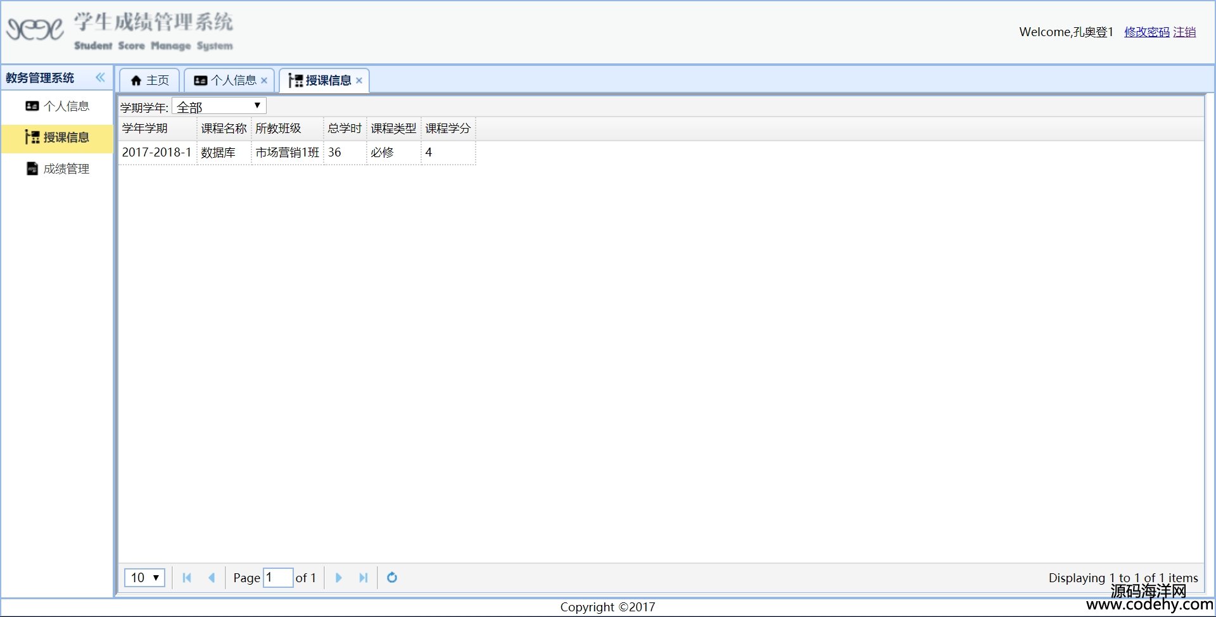Close the 个人信息 tab
The width and height of the screenshot is (1216, 617).
(264, 80)
